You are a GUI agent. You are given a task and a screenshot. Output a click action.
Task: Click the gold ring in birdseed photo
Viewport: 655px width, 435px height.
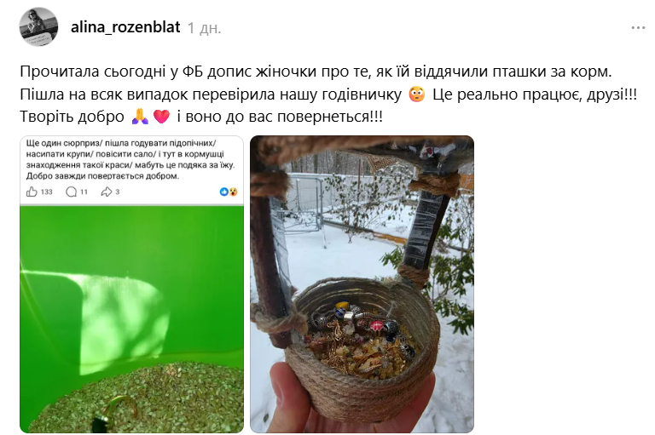pyautogui.click(x=119, y=410)
